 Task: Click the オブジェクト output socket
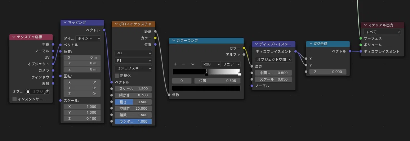[53, 64]
